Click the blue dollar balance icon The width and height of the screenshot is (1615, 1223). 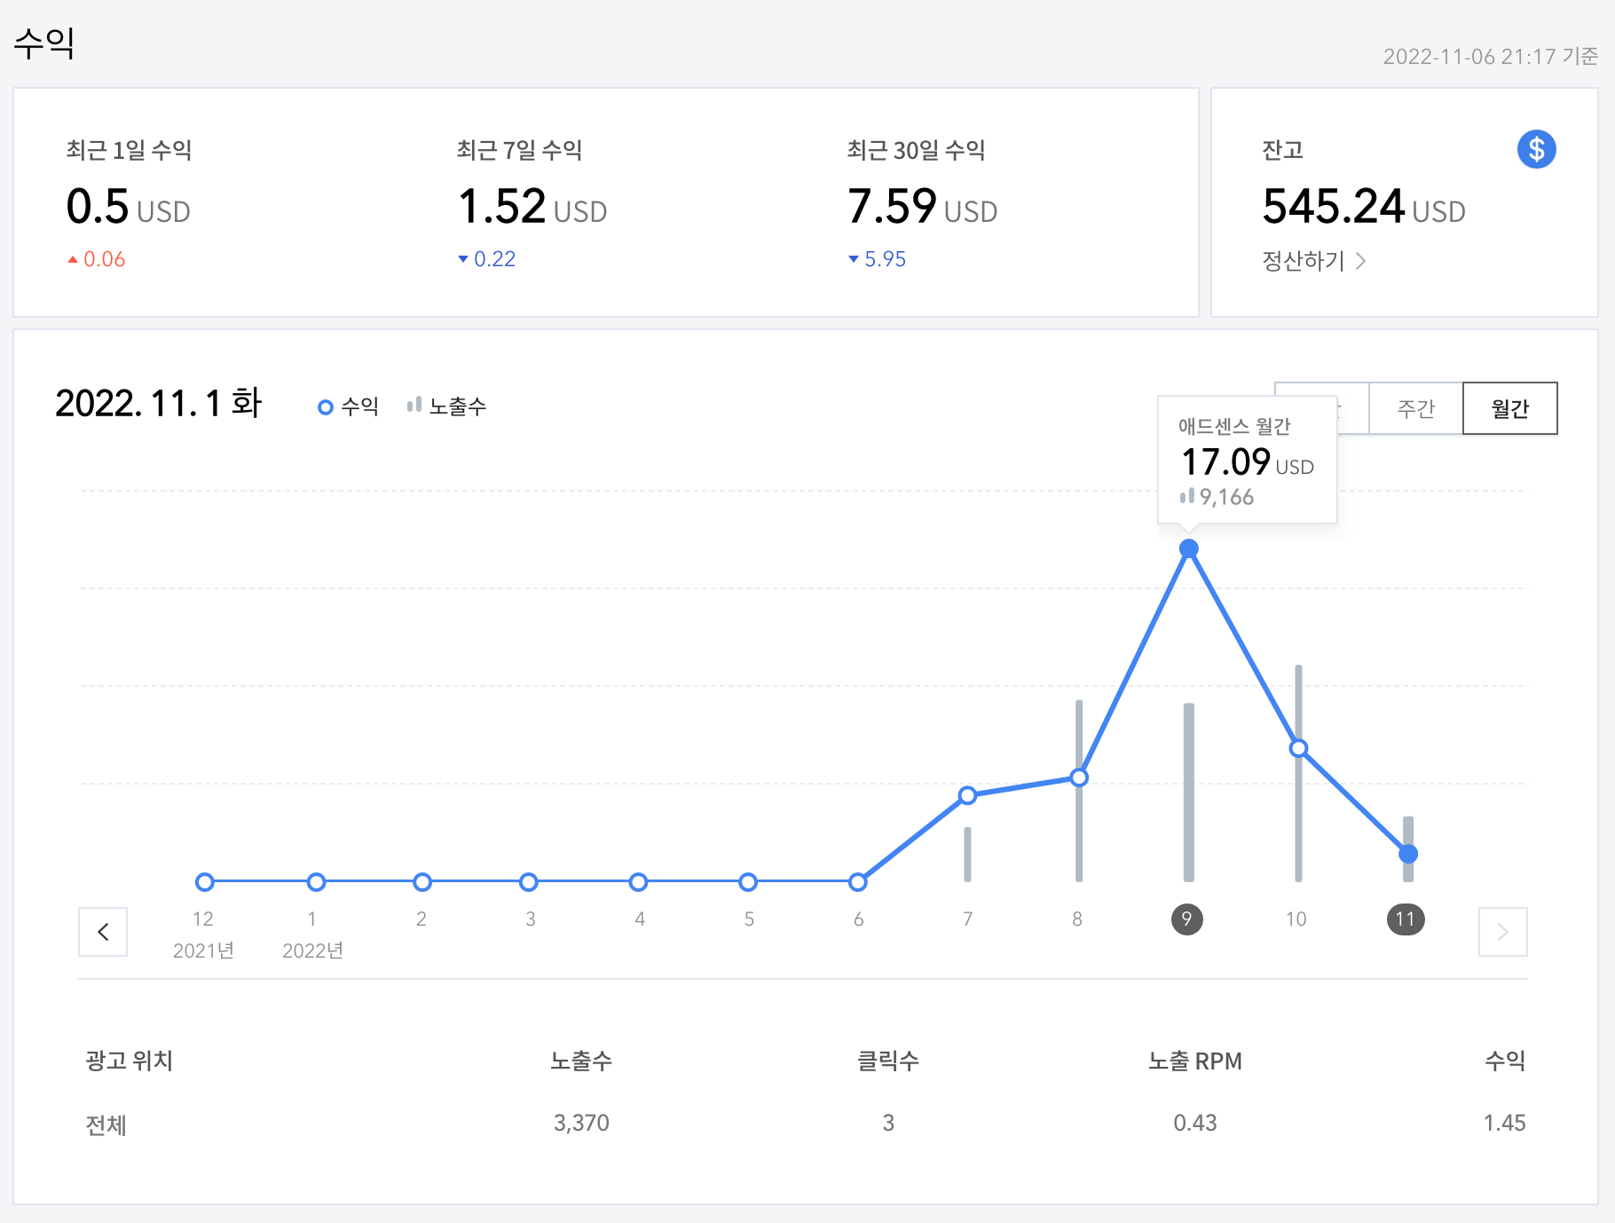(x=1536, y=149)
